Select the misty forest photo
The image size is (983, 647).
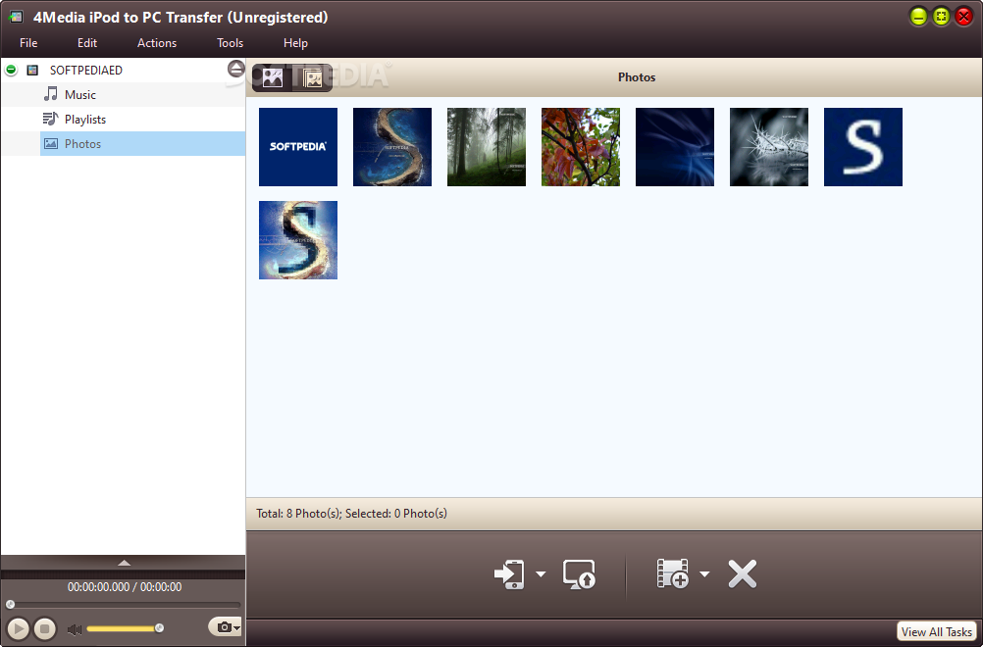click(x=486, y=147)
